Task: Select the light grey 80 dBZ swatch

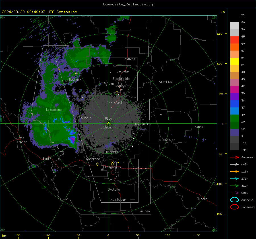Action: pos(234,26)
